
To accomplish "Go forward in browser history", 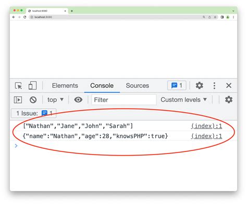I will click(x=19, y=17).
